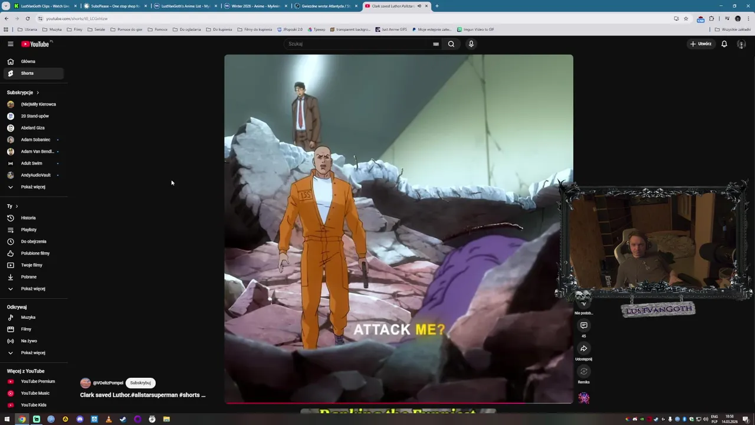The width and height of the screenshot is (755, 425).
Task: Open the AndyAudioVault channel
Action: pos(34,175)
